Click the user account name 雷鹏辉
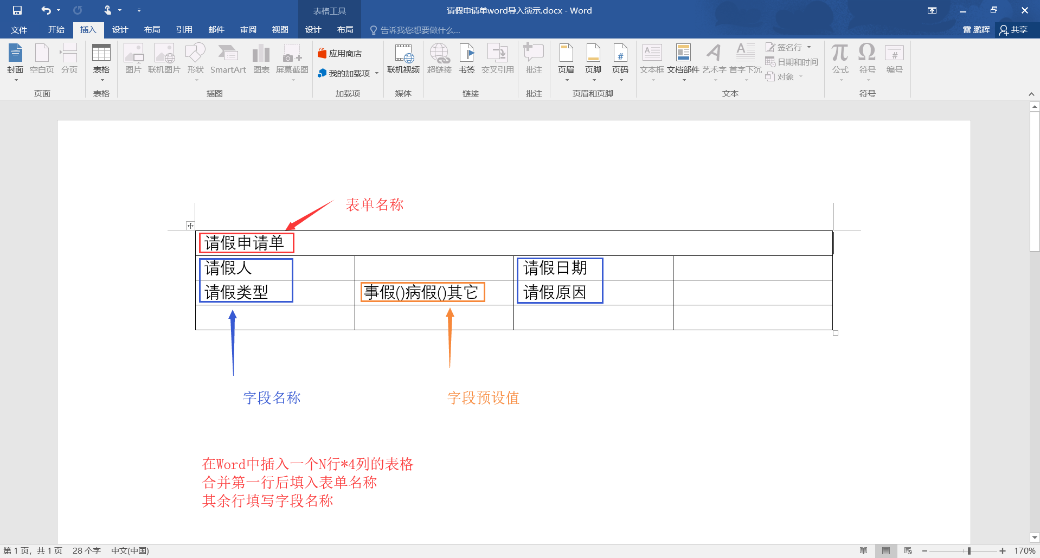1040x558 pixels. 977,30
